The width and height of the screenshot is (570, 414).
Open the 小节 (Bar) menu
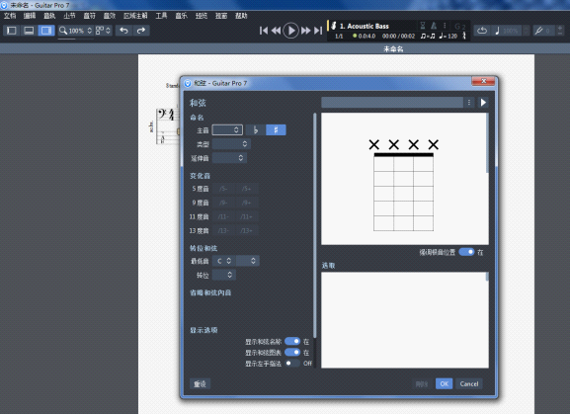tap(69, 16)
